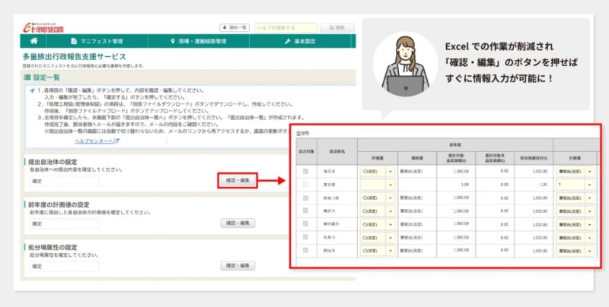Open the マニフェスト管理 menu tab

pyautogui.click(x=95, y=41)
